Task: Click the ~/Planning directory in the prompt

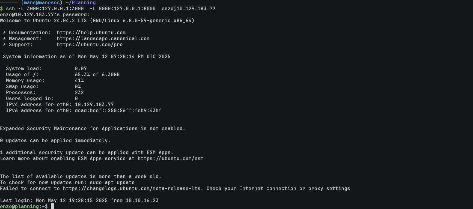Action: pos(81,3)
